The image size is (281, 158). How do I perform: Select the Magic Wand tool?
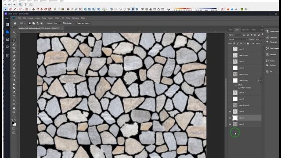click(14, 44)
